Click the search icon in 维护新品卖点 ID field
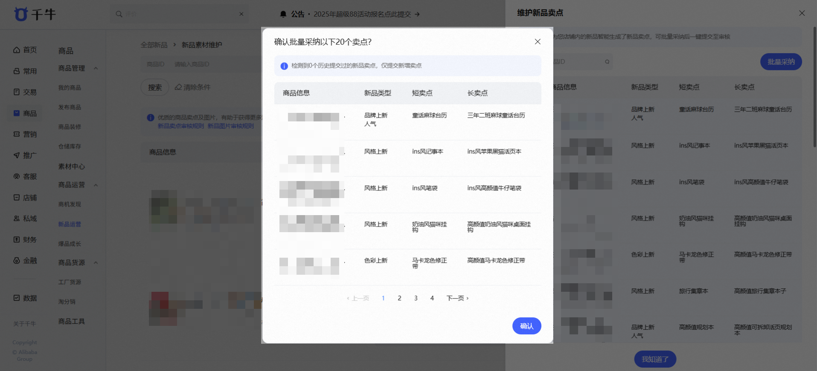 coord(607,62)
